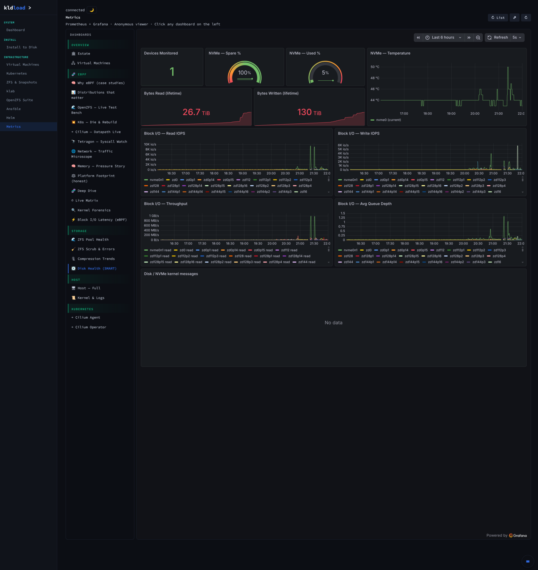Open ZFS Pool Health wave icon
This screenshot has width=538, height=570.
coord(73,239)
